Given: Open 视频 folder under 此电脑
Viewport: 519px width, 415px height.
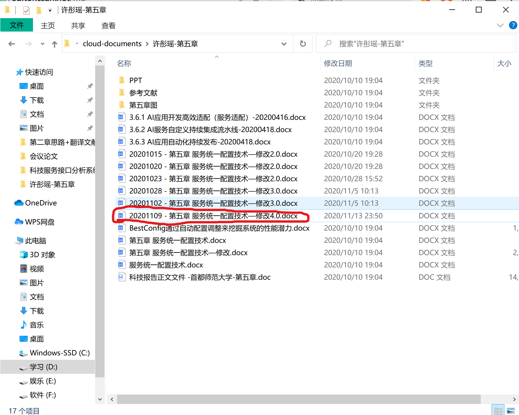Looking at the screenshot, I should pos(37,269).
